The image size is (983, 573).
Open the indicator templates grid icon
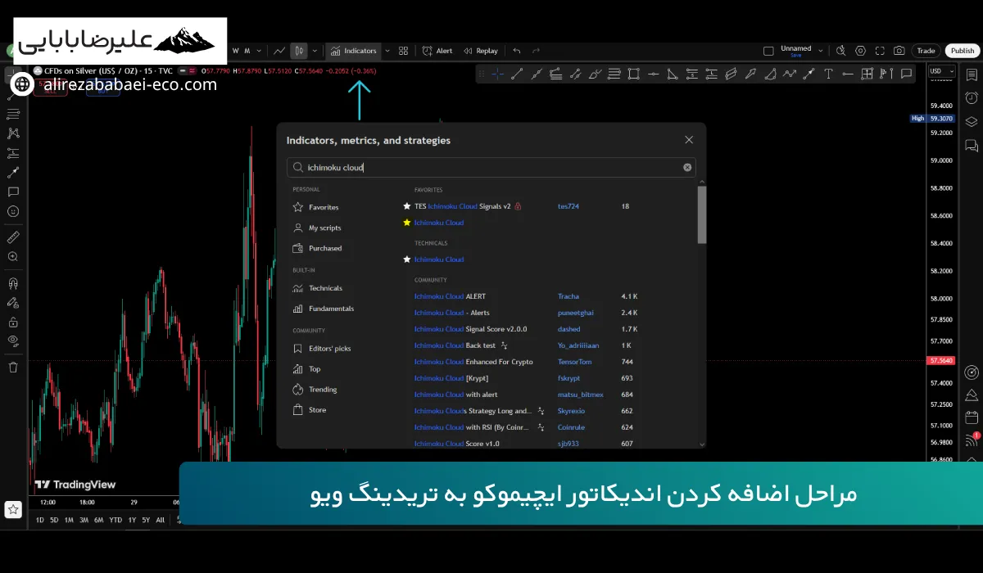click(403, 51)
